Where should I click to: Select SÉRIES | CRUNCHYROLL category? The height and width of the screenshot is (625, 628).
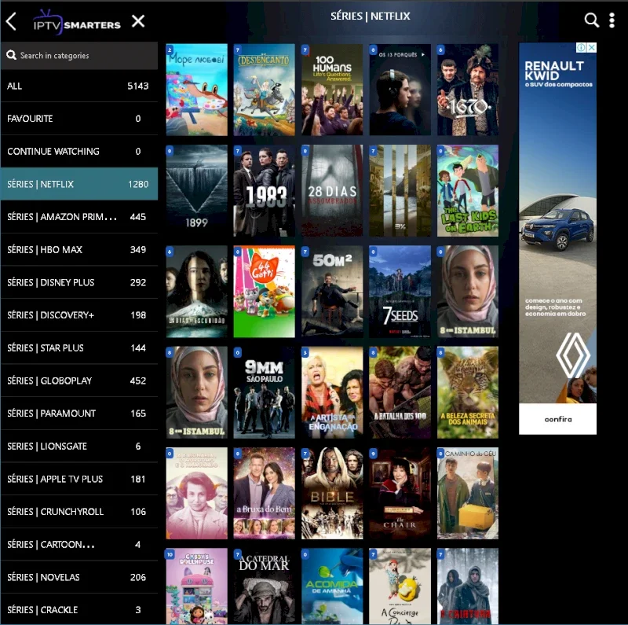(x=79, y=512)
